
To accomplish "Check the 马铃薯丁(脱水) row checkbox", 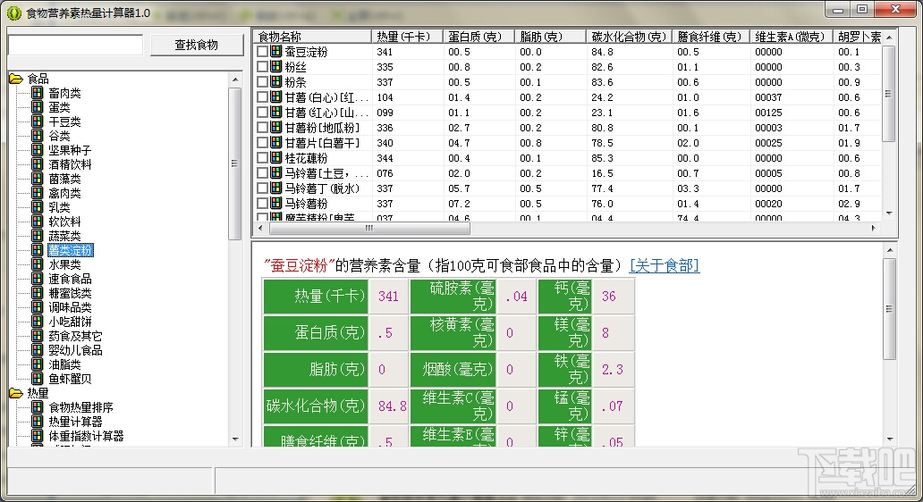I will point(263,188).
